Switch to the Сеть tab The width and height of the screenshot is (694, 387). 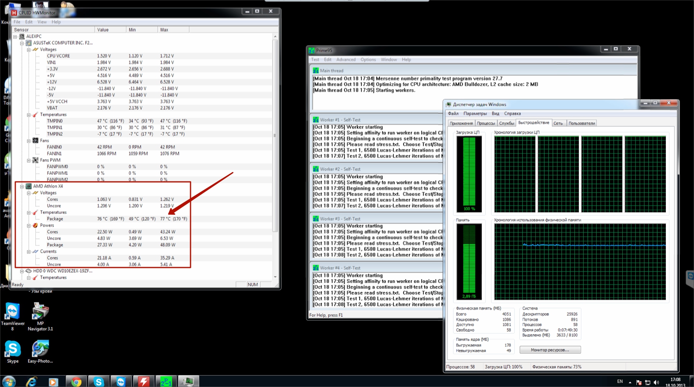coord(558,124)
